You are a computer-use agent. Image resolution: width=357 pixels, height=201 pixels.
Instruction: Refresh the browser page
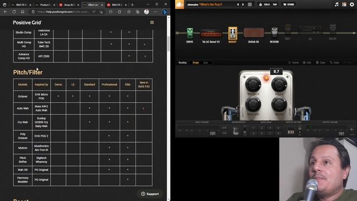pyautogui.click(x=14, y=12)
